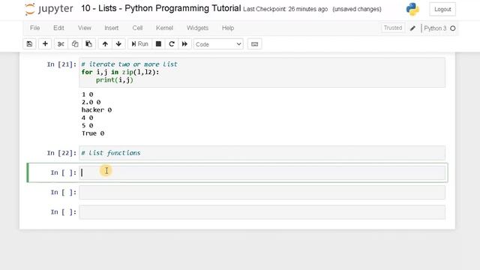This screenshot has width=480, height=270.
Task: Paste cells below icon
Action: click(x=88, y=44)
